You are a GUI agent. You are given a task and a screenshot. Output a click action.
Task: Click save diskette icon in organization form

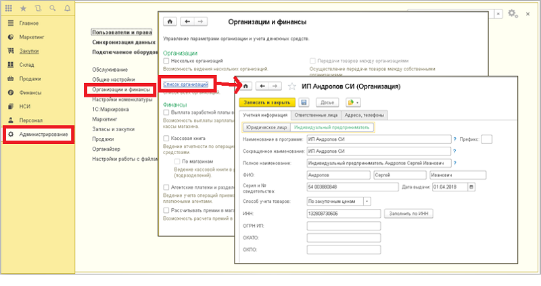click(x=304, y=103)
